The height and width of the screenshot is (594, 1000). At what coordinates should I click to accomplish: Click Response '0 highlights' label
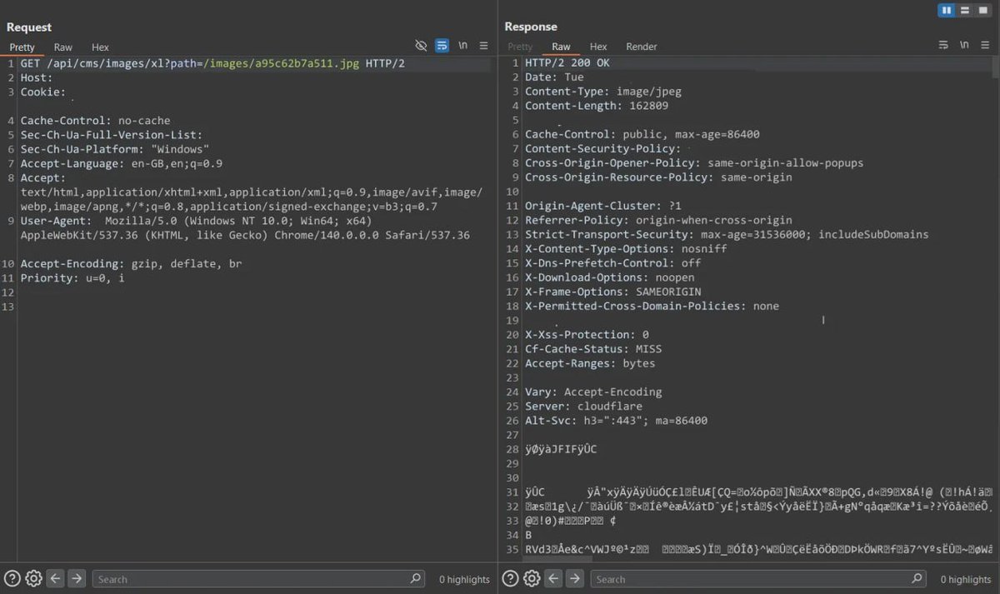pyautogui.click(x=966, y=579)
